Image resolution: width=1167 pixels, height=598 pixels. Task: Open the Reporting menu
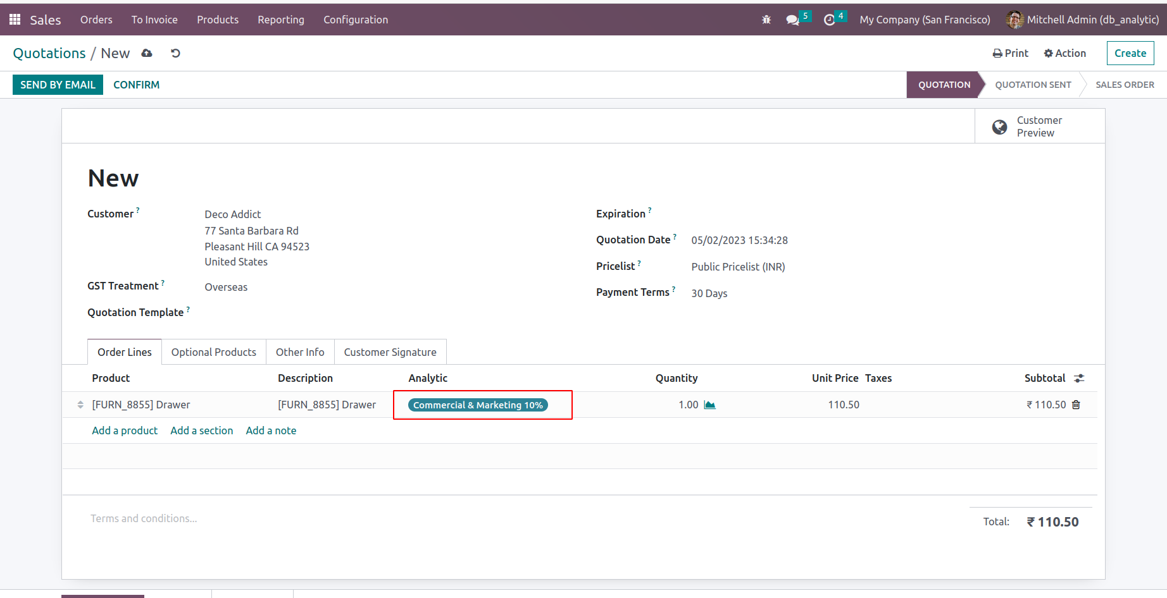coord(280,20)
